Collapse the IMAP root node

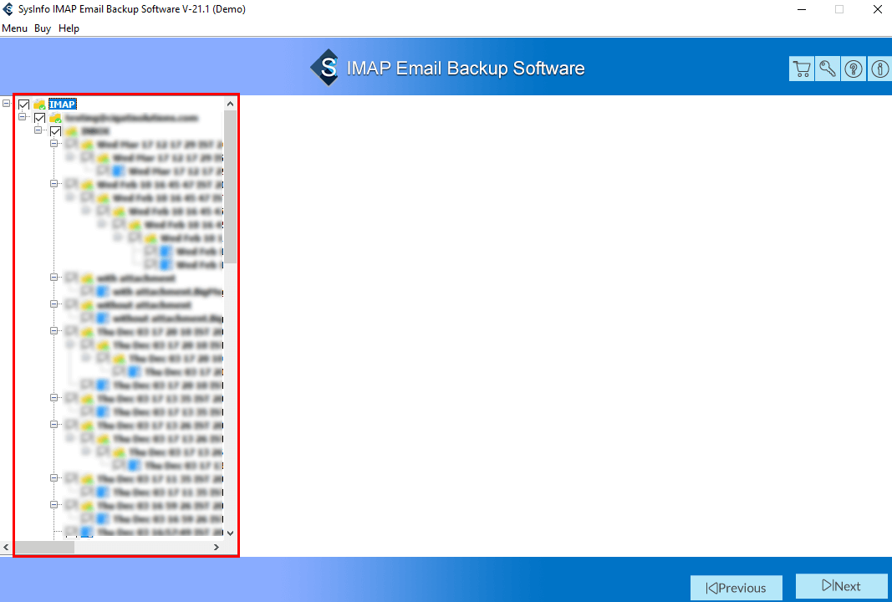point(6,104)
